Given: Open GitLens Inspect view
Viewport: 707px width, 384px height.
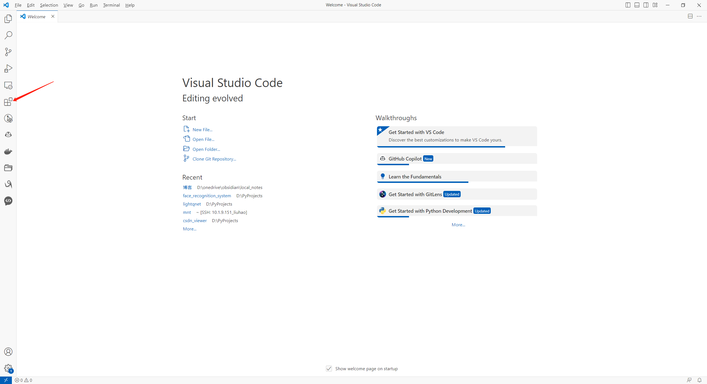Looking at the screenshot, I should click(x=8, y=118).
